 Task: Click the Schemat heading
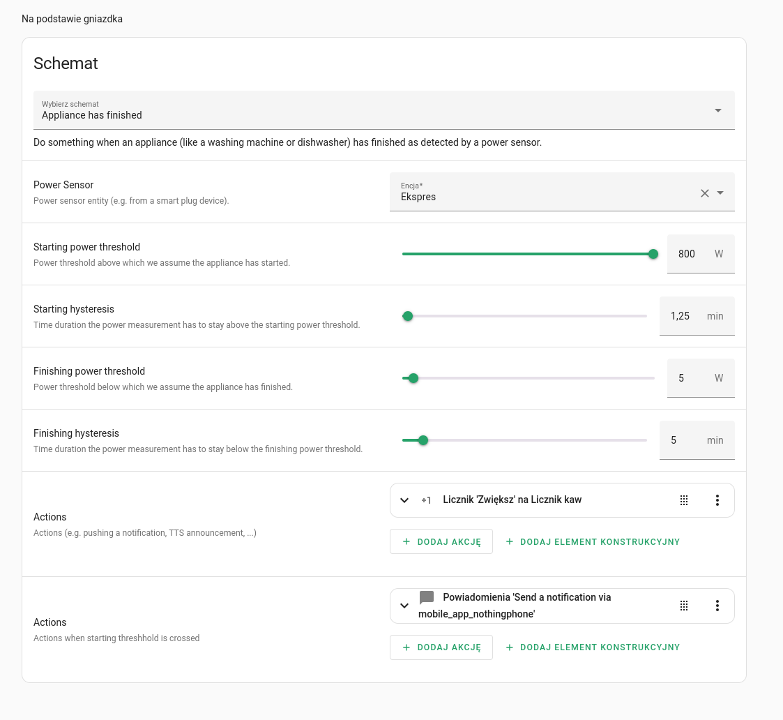66,63
